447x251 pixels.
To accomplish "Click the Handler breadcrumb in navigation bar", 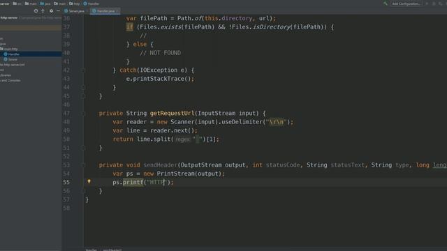I will [91, 3].
